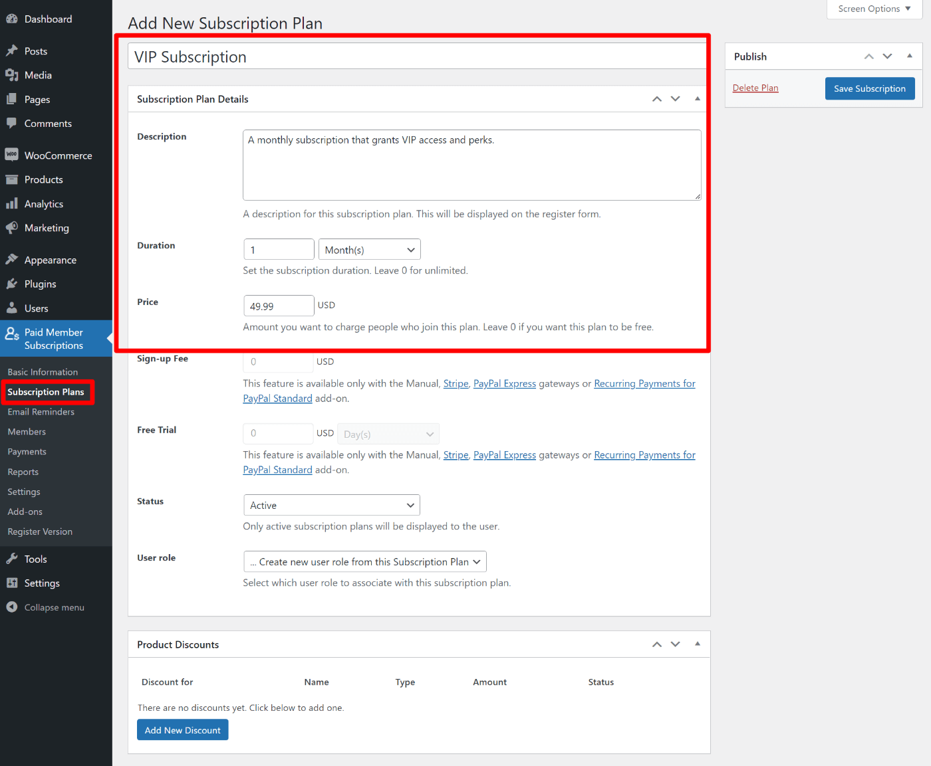Screen dimensions: 931x766
Task: Click the Plugins plug icon
Action: point(12,284)
